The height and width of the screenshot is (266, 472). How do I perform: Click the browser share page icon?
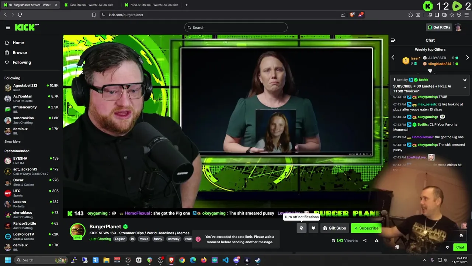coord(343,15)
